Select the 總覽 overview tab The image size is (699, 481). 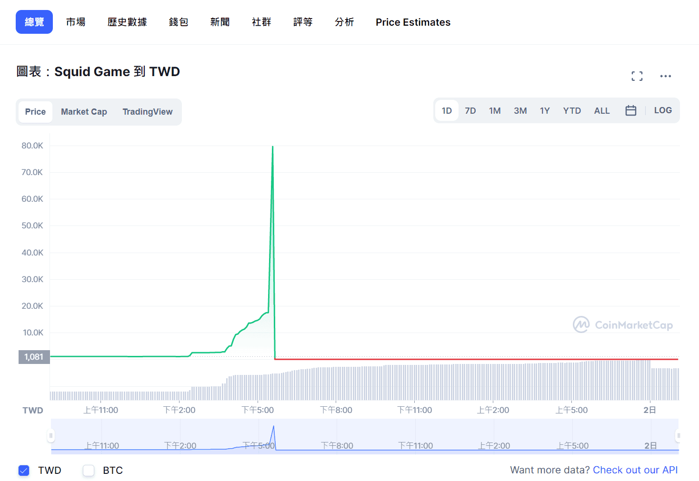(34, 22)
